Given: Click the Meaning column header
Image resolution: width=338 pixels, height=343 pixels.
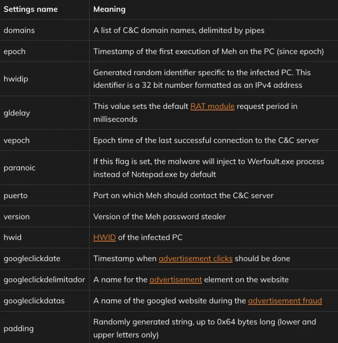Looking at the screenshot, I should 109,9.
